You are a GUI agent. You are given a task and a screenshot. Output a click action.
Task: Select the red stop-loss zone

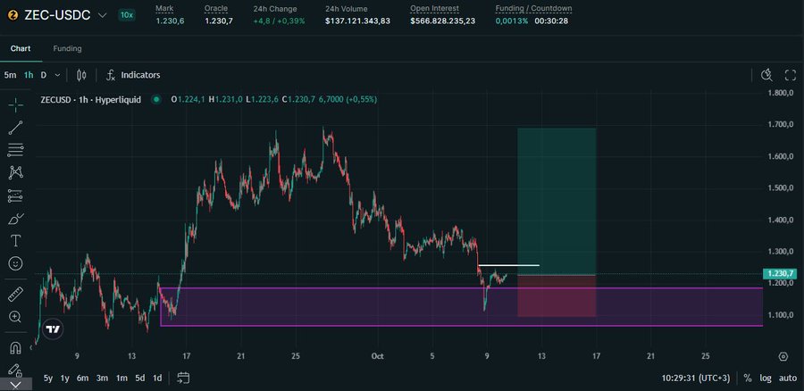pyautogui.click(x=557, y=296)
